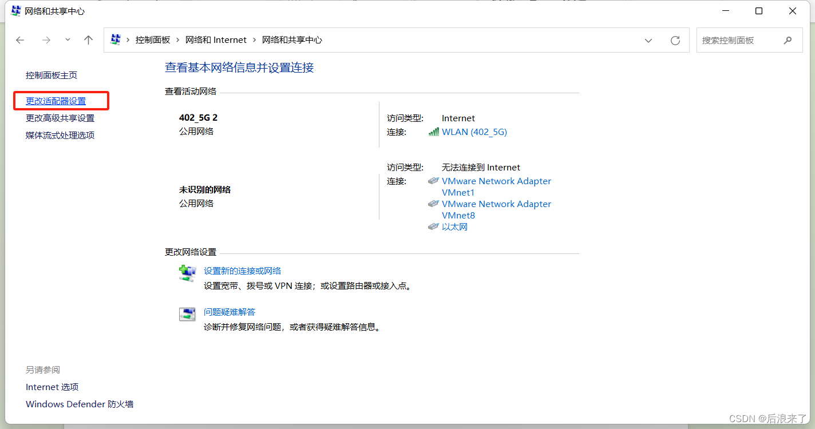Image resolution: width=815 pixels, height=429 pixels.
Task: Click the up navigation arrow
Action: pyautogui.click(x=88, y=40)
